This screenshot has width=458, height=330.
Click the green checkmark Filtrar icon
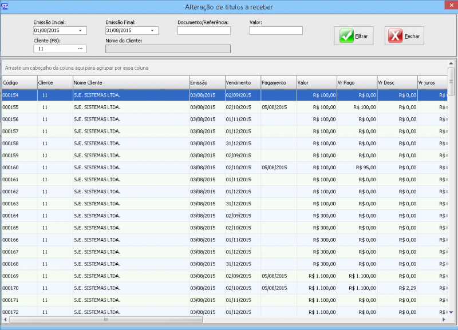click(x=346, y=36)
